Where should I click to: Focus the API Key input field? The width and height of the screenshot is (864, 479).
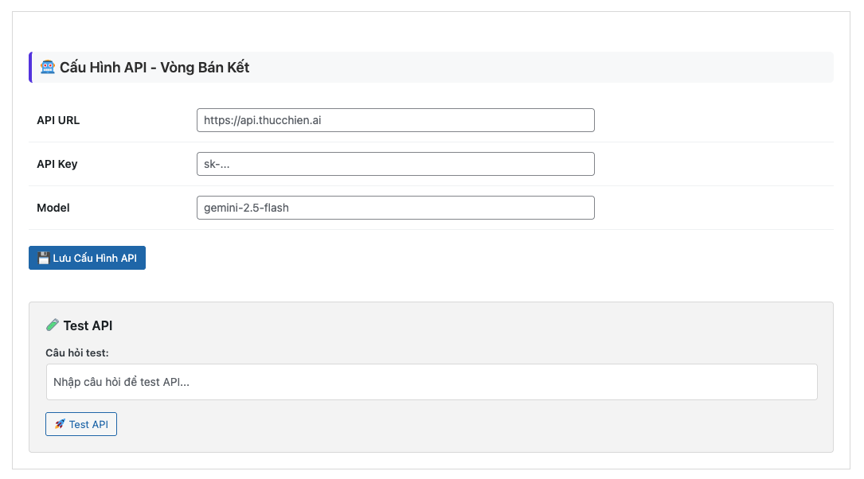(x=395, y=164)
